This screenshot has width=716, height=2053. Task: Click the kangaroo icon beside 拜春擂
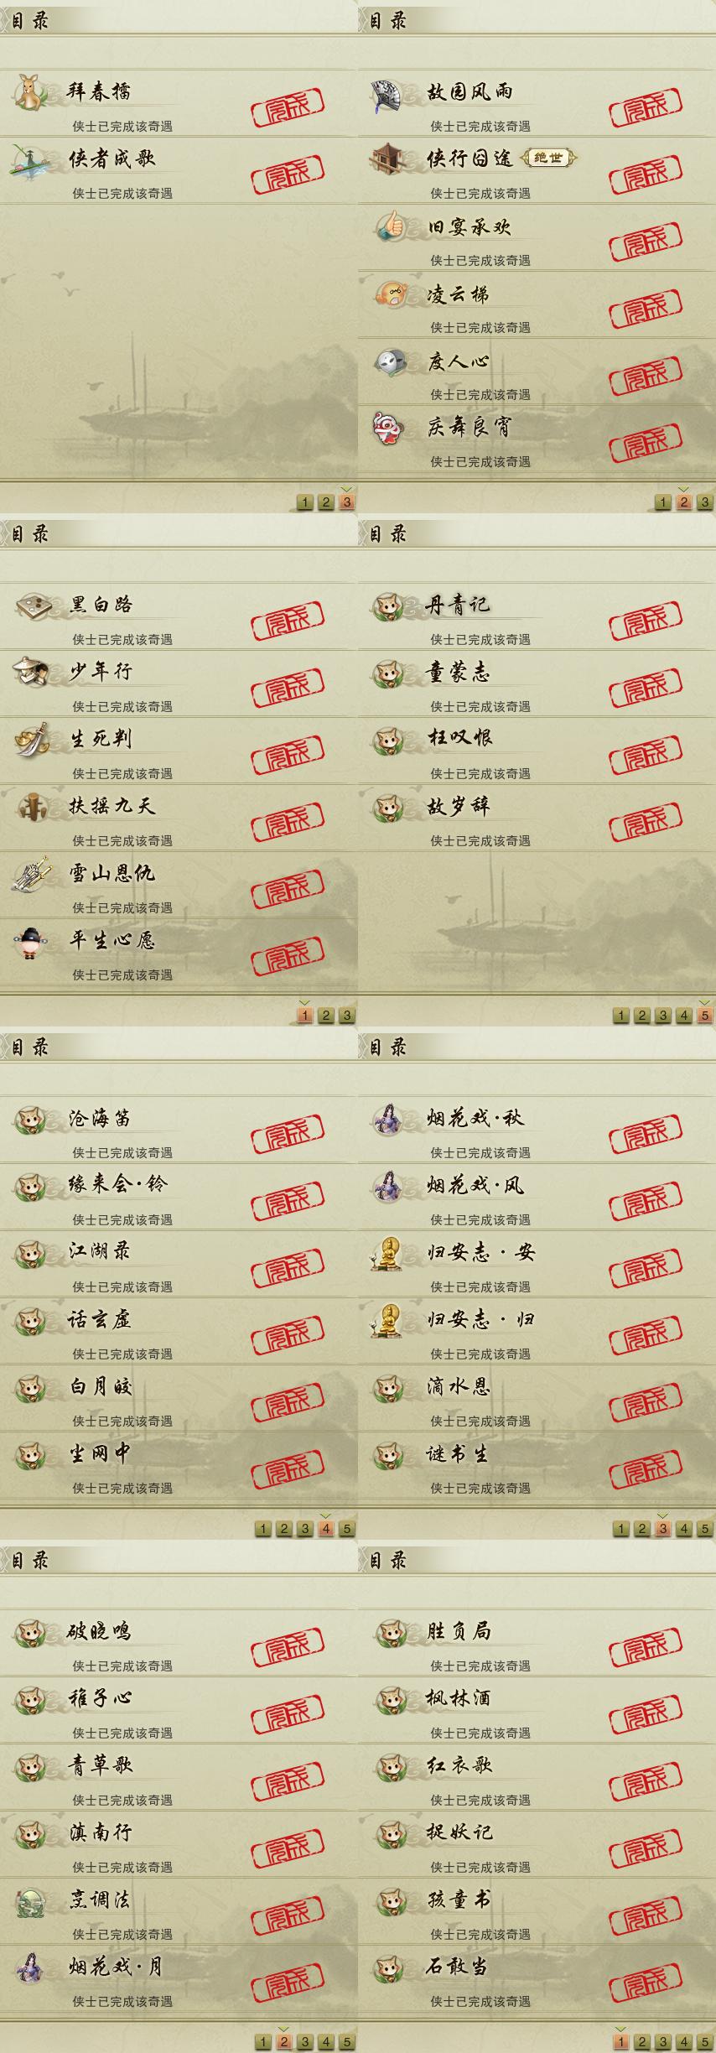(31, 92)
